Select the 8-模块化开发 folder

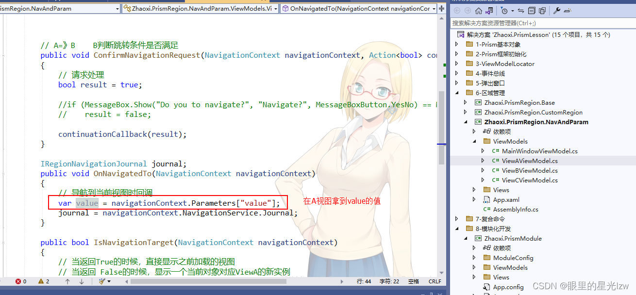click(x=493, y=229)
